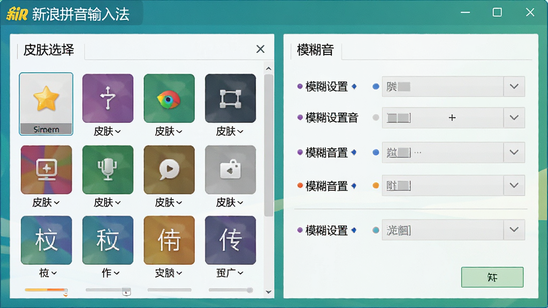Select blue radio in purple-bulleted 模糊音置 row
This screenshot has height=308, width=548.
[376, 152]
